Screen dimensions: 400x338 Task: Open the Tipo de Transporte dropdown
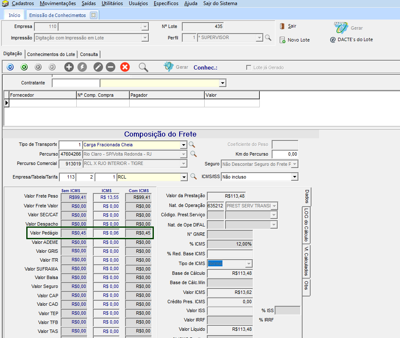pyautogui.click(x=183, y=145)
